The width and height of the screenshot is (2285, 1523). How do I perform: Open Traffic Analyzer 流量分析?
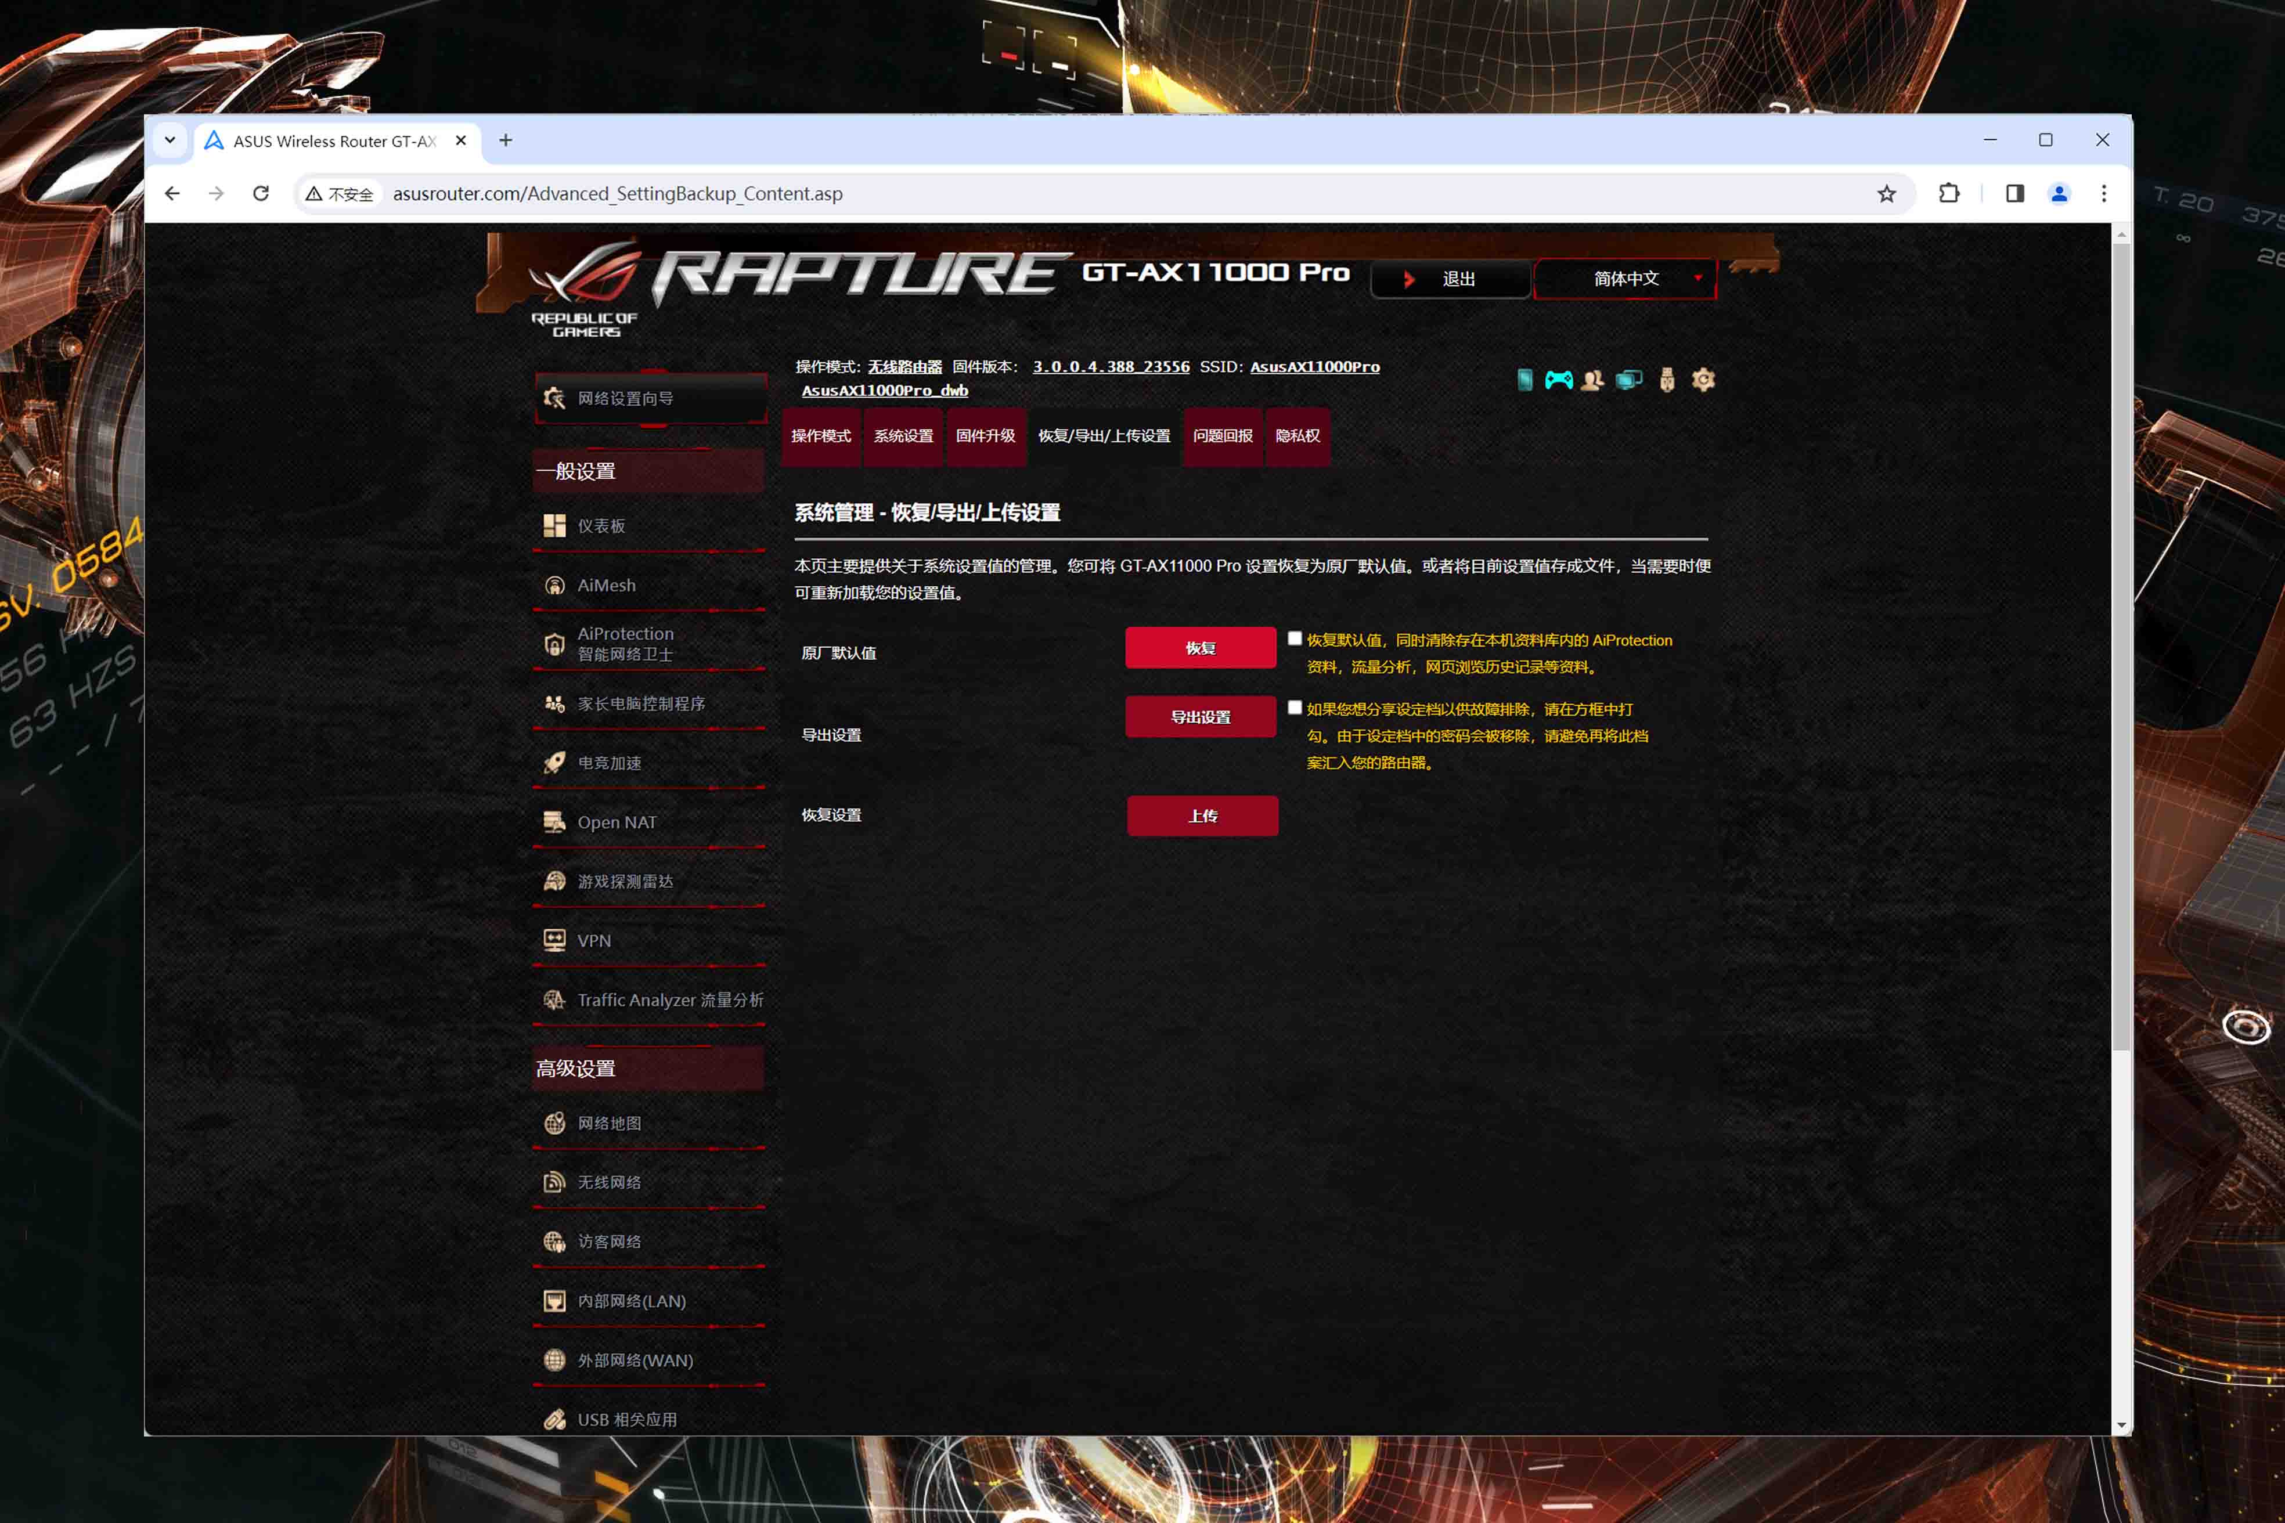pyautogui.click(x=650, y=999)
